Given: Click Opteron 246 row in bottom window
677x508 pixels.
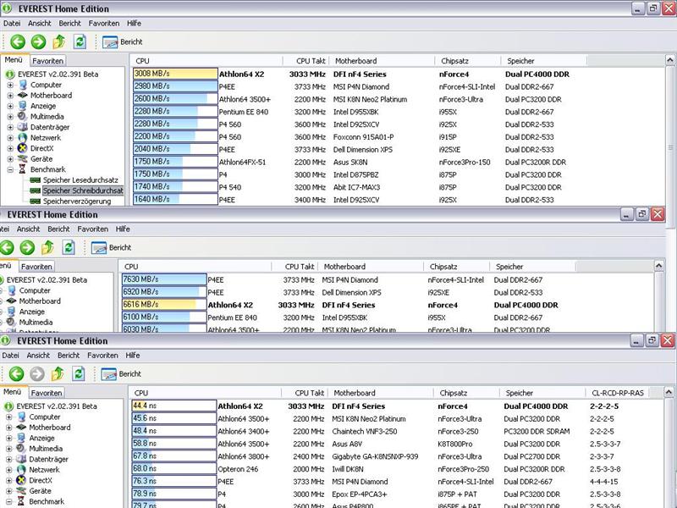Looking at the screenshot, I should (397, 469).
